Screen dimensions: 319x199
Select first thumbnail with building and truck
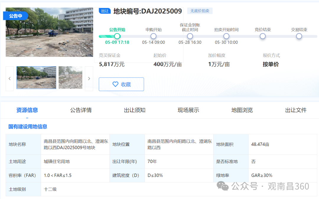point(36,77)
